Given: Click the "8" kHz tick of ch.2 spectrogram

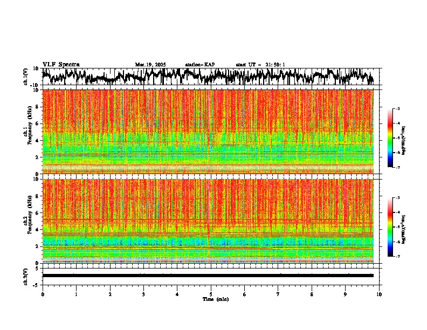Looking at the screenshot, I should coord(37,196).
